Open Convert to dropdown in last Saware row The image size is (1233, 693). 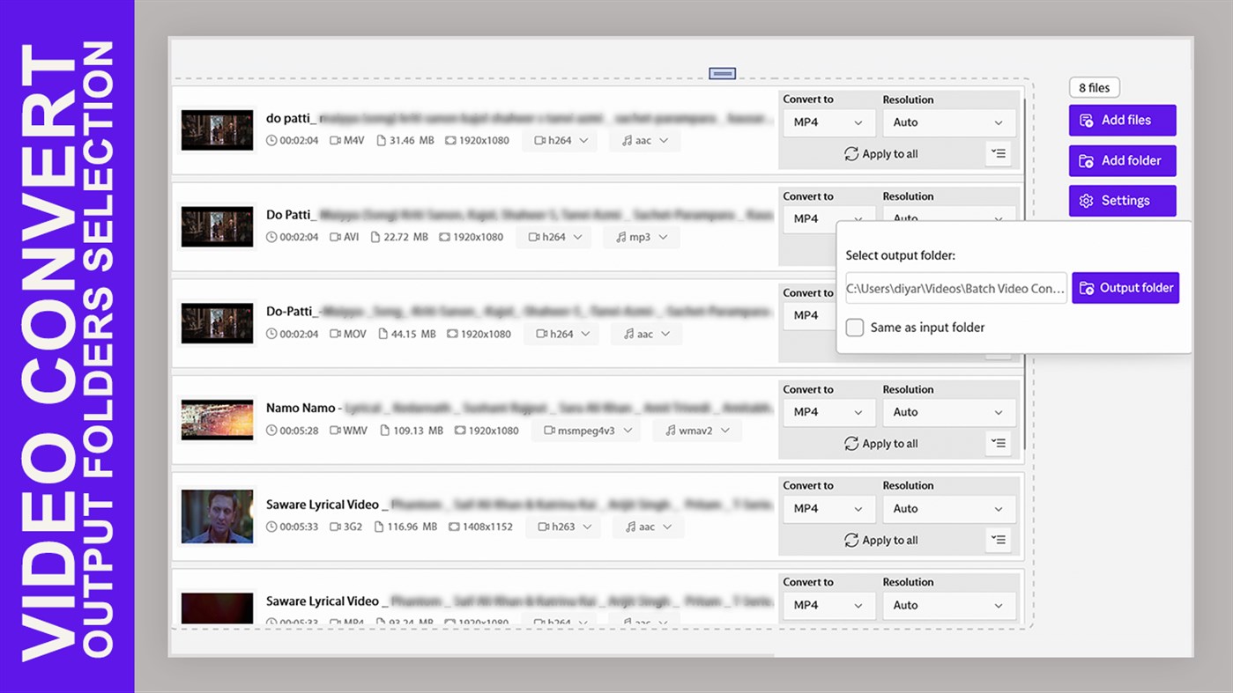coord(828,606)
